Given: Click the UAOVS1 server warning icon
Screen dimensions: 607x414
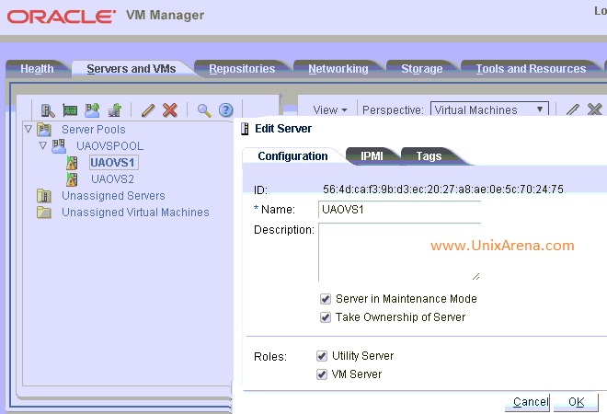Looking at the screenshot, I should (72, 163).
